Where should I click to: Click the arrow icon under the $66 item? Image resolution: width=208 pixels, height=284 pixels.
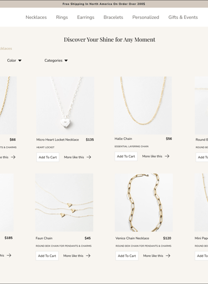point(13,157)
